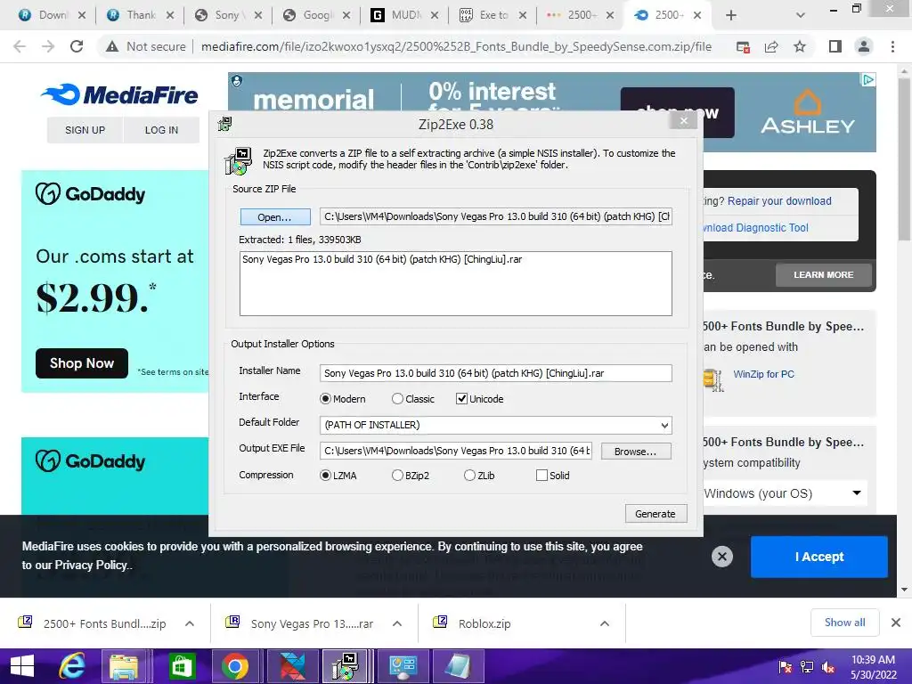Launch Internet Explorer from taskbar
This screenshot has height=684, width=912.
pyautogui.click(x=72, y=666)
